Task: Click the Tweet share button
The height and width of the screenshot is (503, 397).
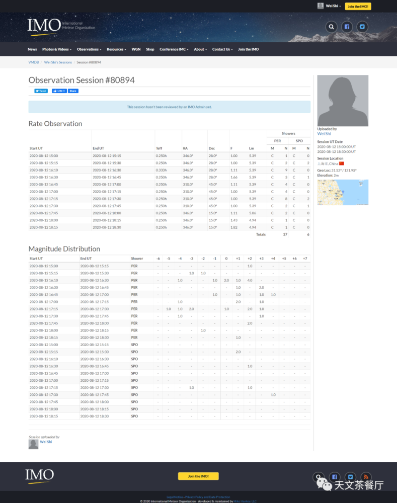Action: 41,91
